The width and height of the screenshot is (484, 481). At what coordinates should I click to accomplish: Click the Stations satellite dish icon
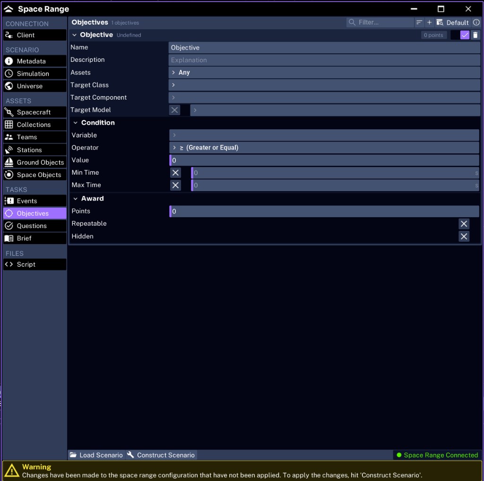[x=9, y=150]
